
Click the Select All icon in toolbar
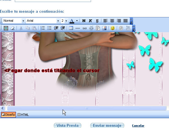point(6,28)
